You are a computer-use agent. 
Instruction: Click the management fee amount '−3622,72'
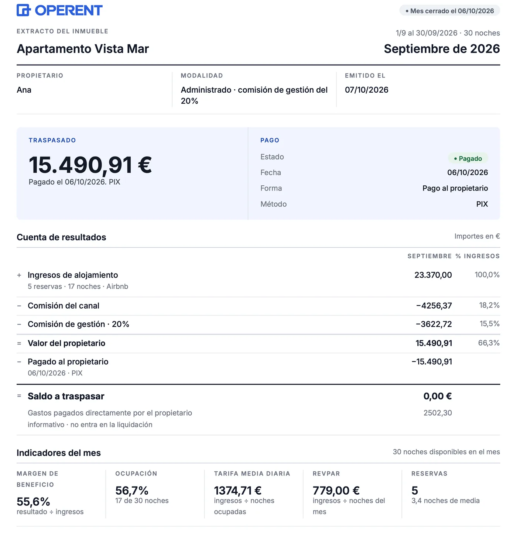pyautogui.click(x=434, y=324)
